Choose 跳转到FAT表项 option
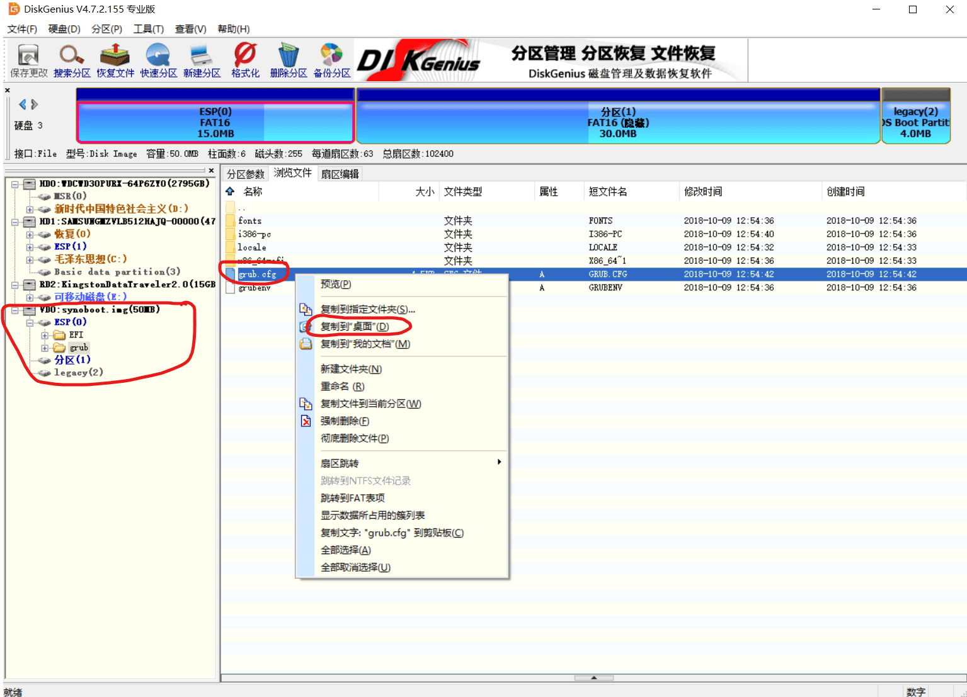This screenshot has width=967, height=697. coord(353,498)
